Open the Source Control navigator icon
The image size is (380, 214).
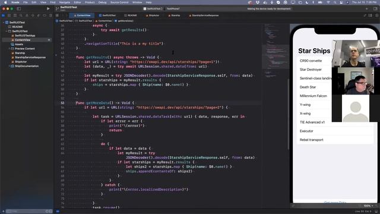[9, 15]
